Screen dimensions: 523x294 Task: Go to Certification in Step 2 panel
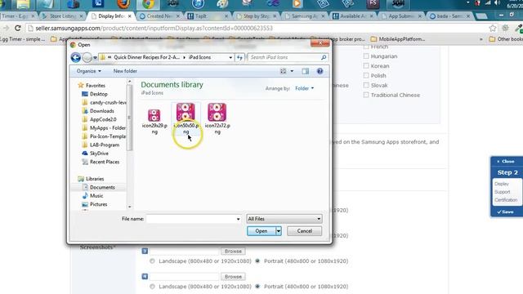pos(506,200)
